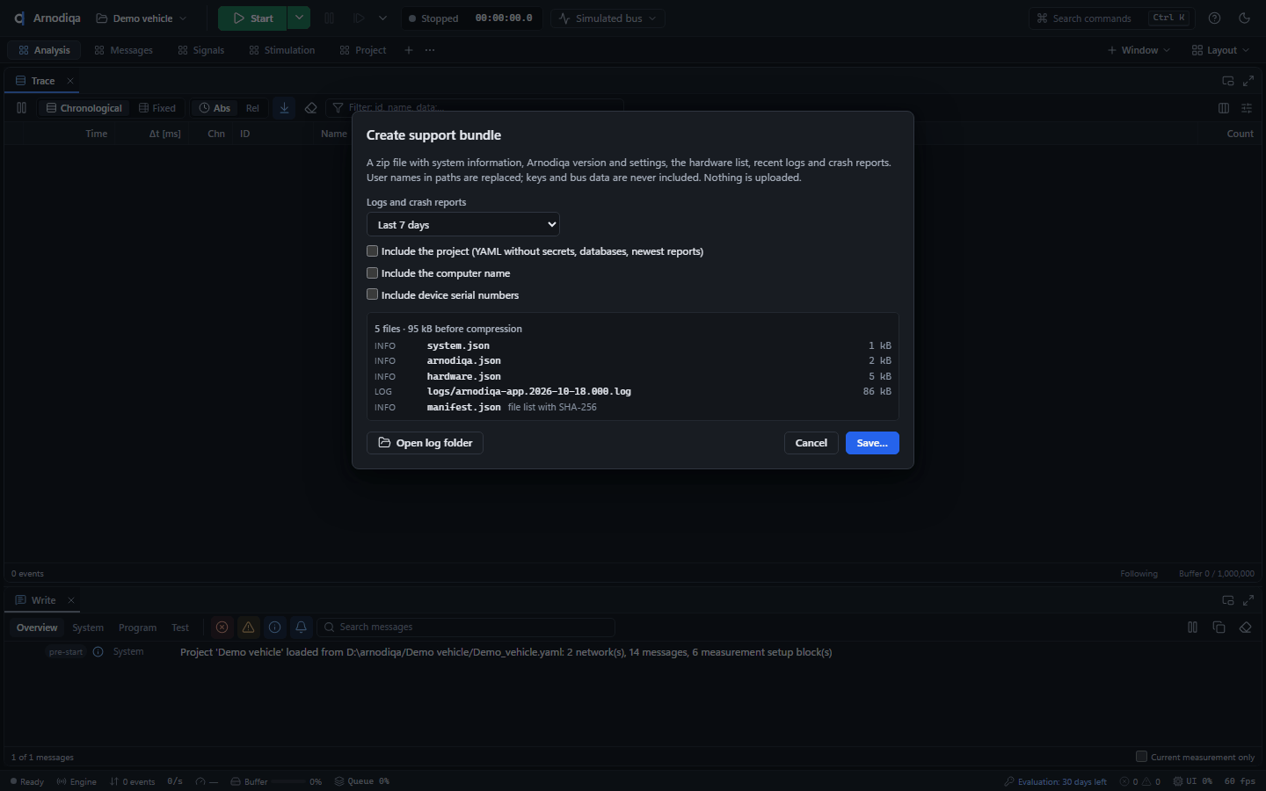Screen dimensions: 1266x791
Task: Switch to the Analysis workspace tab
Action: [44, 50]
